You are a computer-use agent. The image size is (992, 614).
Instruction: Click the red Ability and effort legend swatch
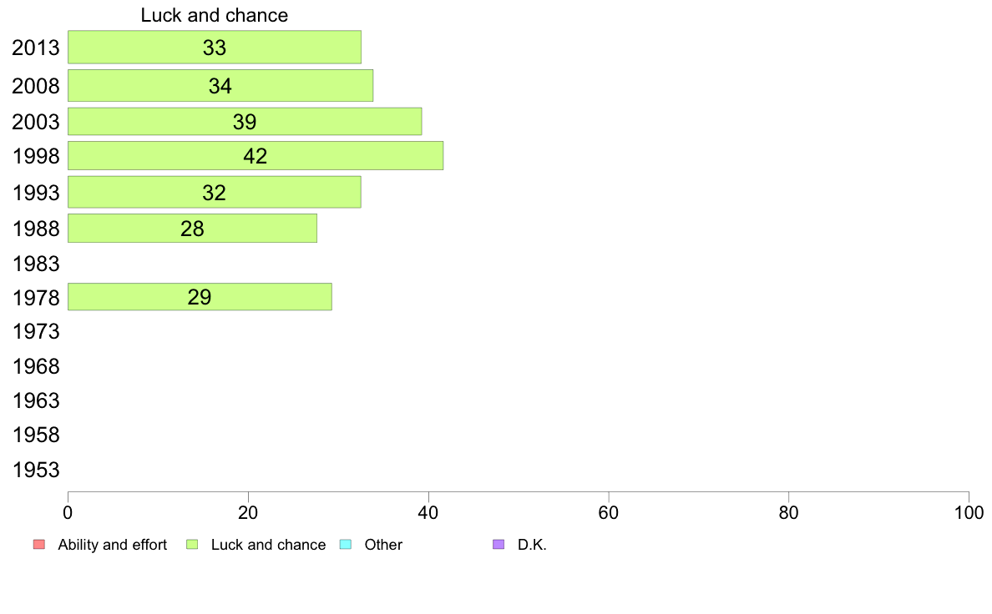39,545
